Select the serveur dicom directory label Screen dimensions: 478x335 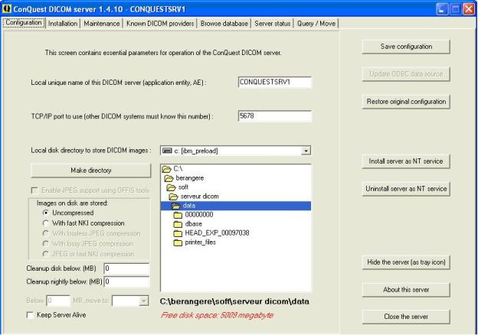pos(199,197)
